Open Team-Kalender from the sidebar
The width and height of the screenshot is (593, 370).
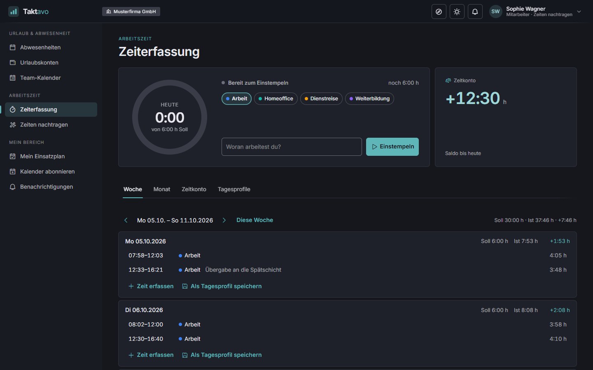[x=51, y=78]
